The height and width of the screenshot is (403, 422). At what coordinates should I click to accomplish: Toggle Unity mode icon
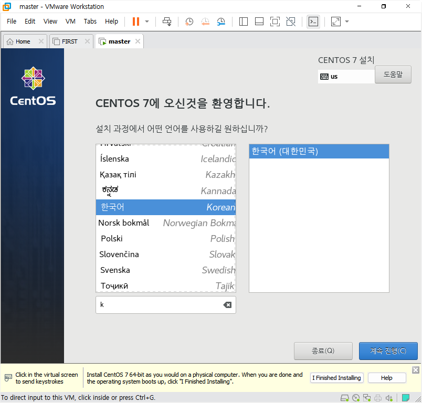click(291, 22)
